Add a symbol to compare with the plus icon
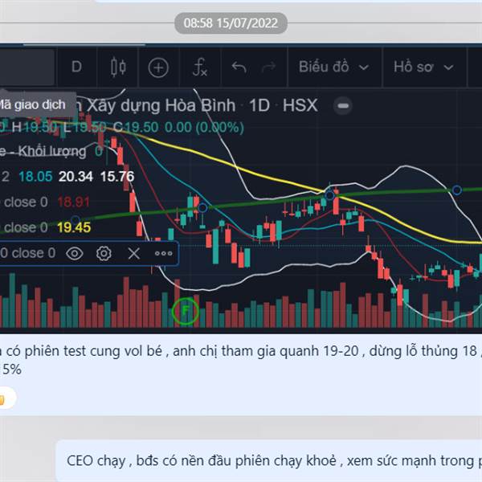The width and height of the screenshot is (482, 482). pyautogui.click(x=158, y=67)
